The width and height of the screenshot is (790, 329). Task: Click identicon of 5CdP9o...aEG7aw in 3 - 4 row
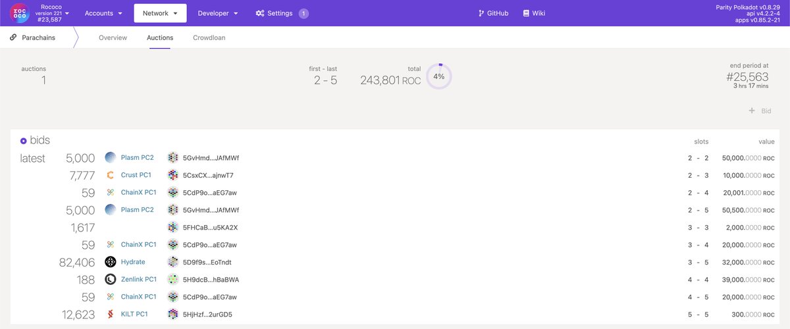pyautogui.click(x=173, y=245)
